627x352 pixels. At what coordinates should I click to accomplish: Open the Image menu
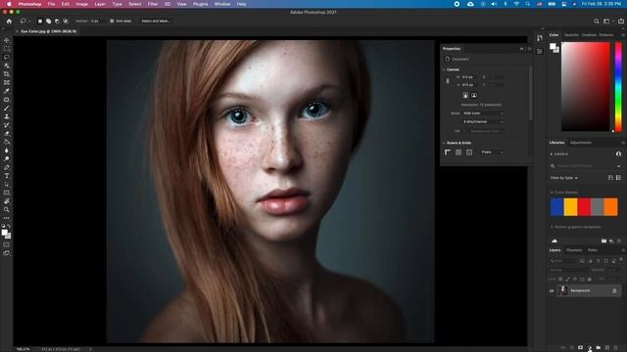pyautogui.click(x=81, y=4)
